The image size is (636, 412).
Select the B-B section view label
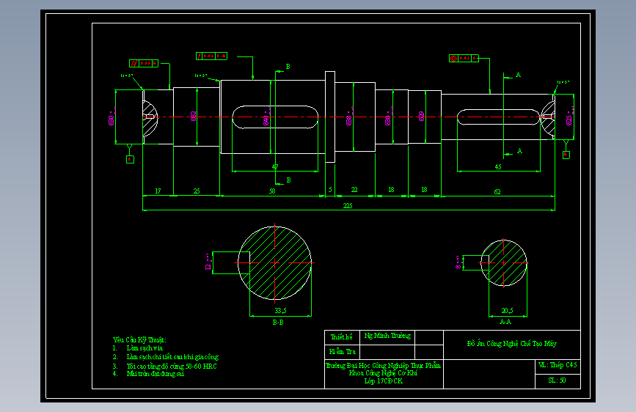click(x=278, y=323)
